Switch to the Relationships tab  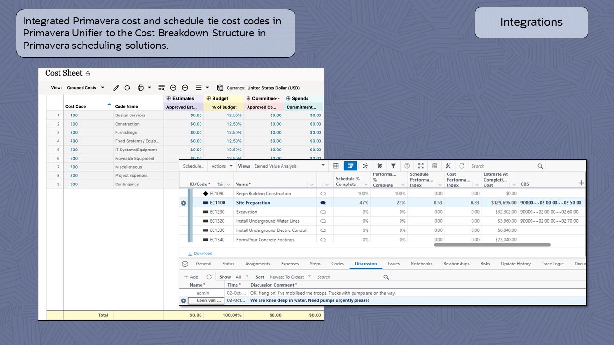(456, 264)
